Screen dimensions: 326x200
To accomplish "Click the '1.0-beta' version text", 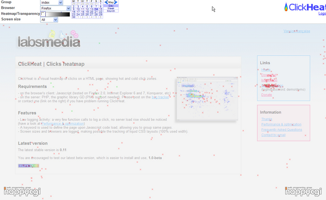I will pyautogui.click(x=155, y=158).
